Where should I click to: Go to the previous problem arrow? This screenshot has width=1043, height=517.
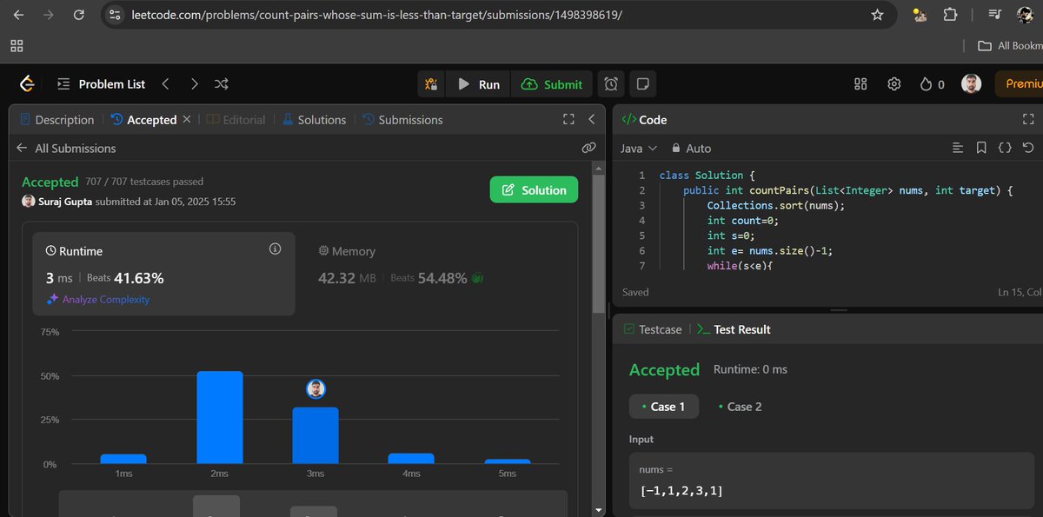click(165, 84)
